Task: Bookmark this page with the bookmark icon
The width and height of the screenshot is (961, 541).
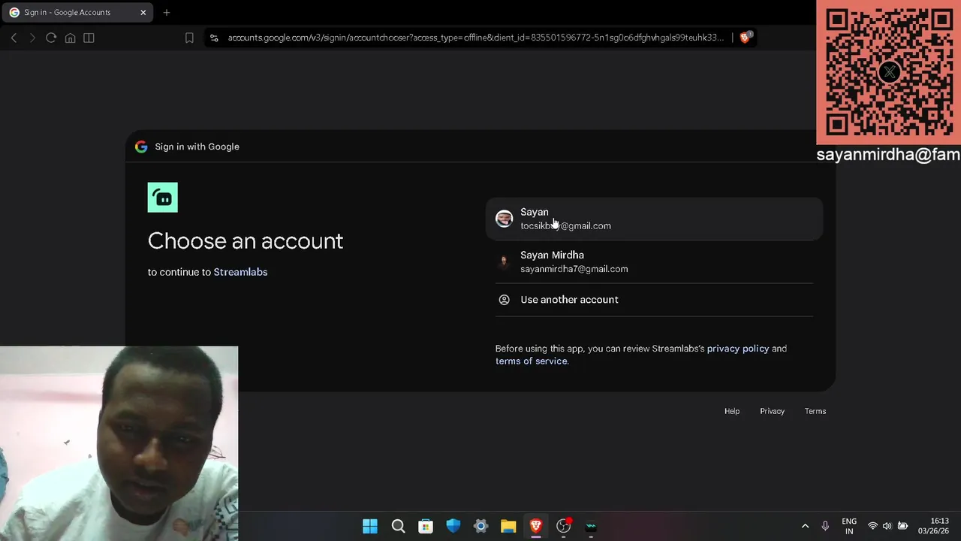Action: (x=189, y=38)
